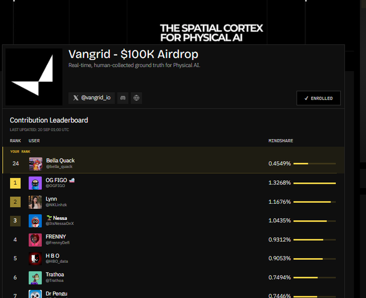Open Dr Pengu's user name

(x=57, y=294)
